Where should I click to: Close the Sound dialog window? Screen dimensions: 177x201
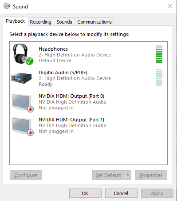[x=170, y=6]
